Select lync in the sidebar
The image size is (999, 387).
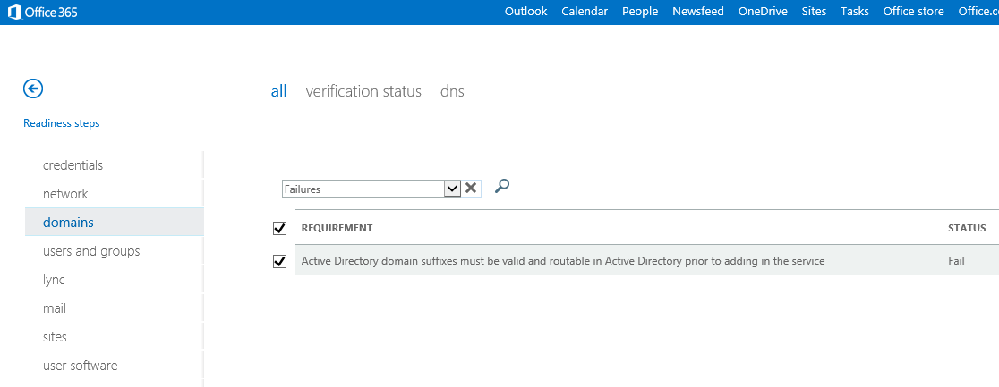tap(54, 280)
